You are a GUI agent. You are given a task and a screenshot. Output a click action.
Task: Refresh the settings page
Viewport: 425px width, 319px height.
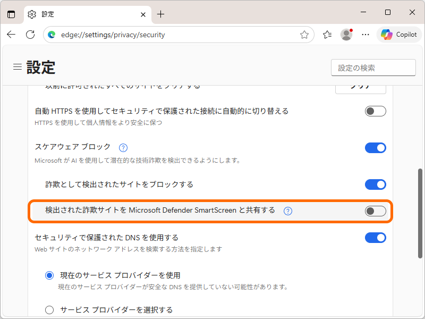(28, 34)
